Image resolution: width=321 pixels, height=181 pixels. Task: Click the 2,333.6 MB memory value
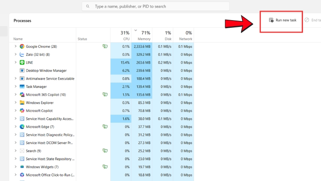(142, 47)
